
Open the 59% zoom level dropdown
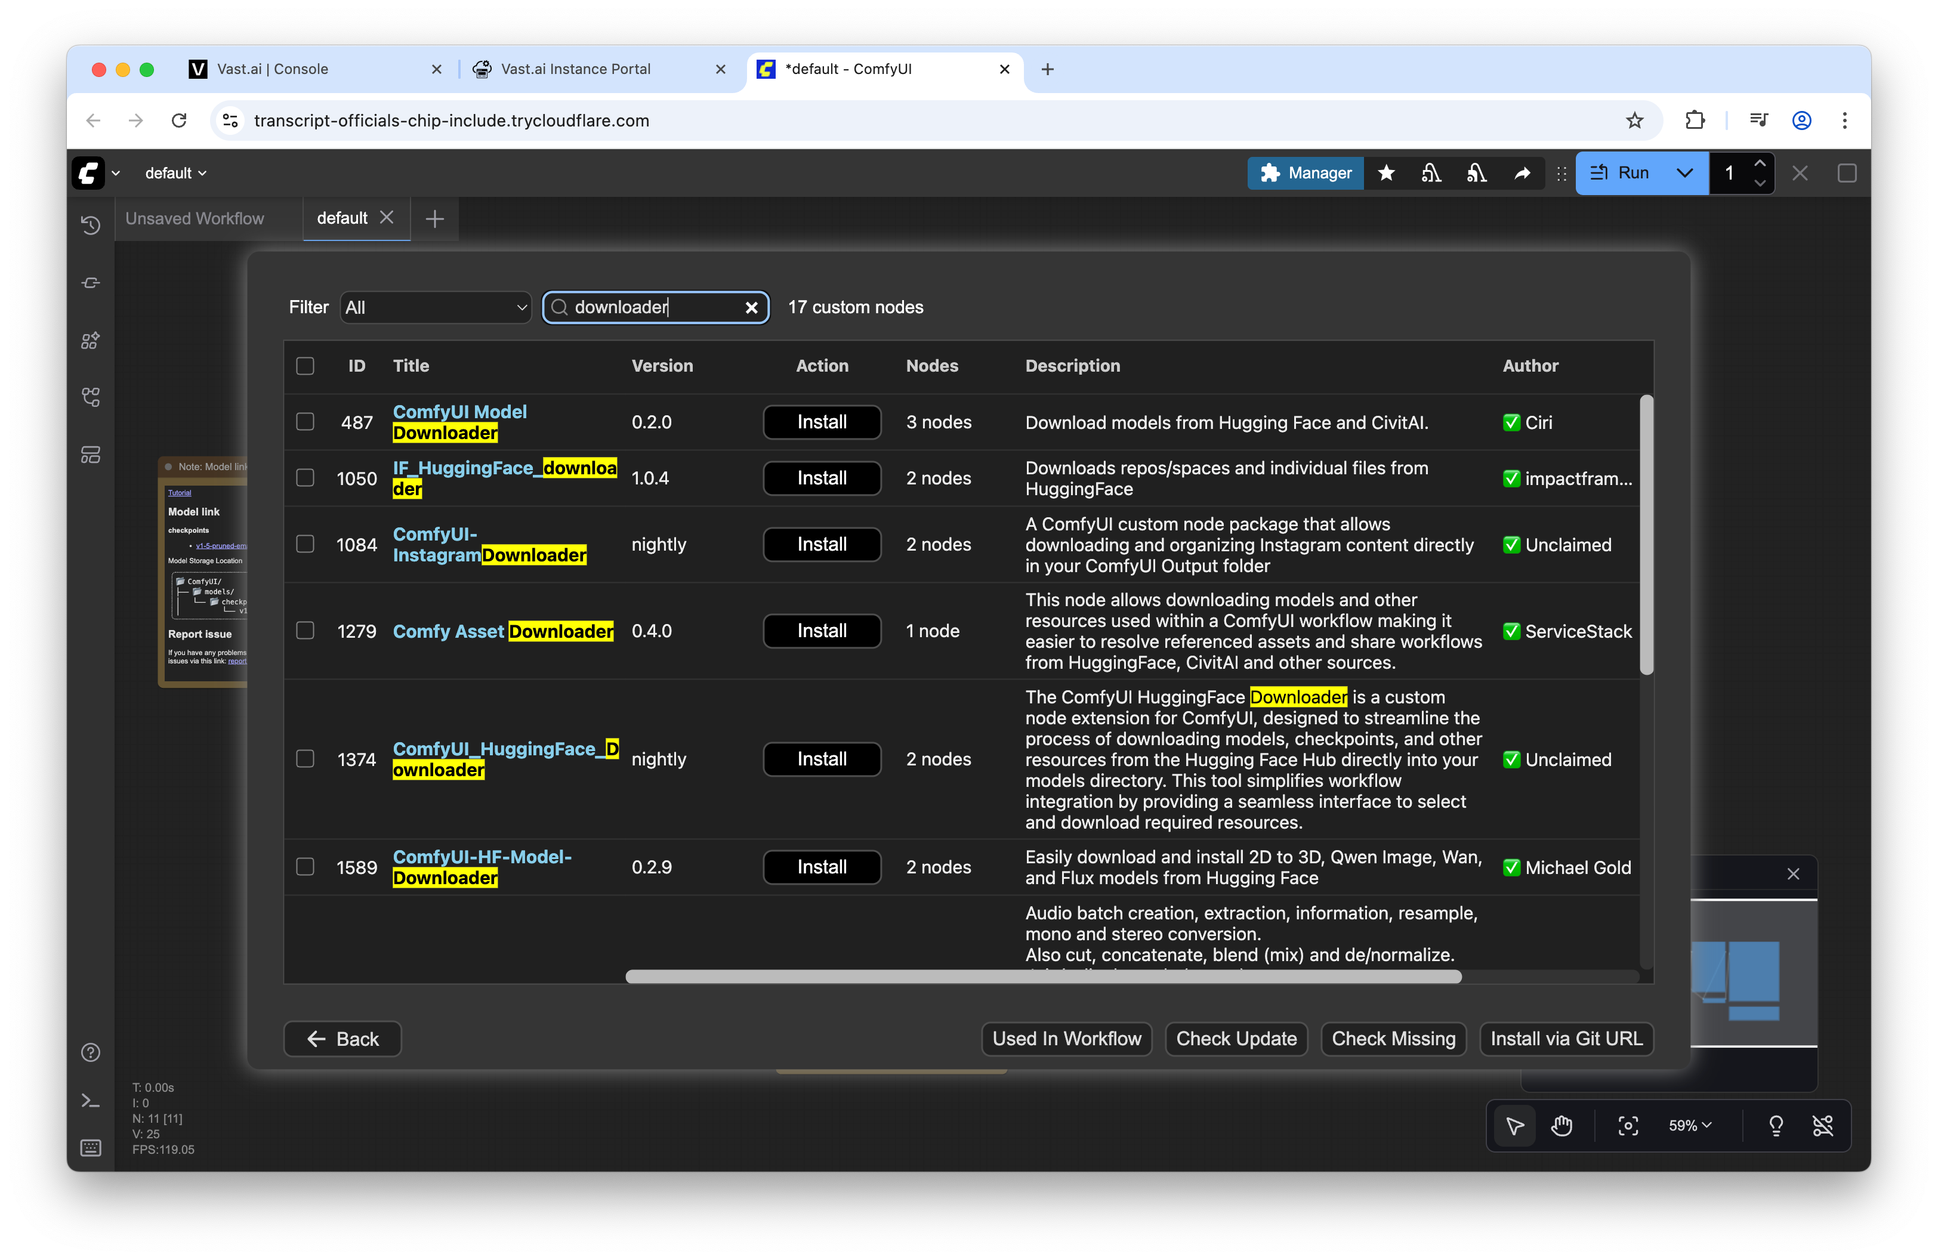[x=1690, y=1126]
